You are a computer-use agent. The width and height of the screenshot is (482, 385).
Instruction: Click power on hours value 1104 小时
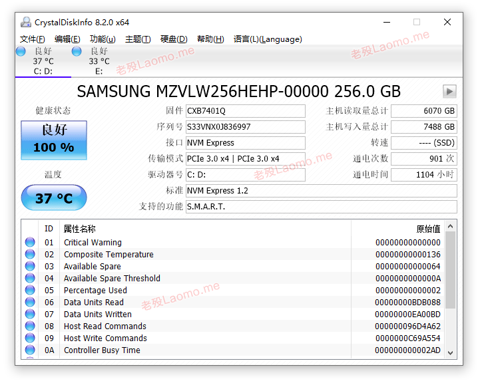(424, 175)
